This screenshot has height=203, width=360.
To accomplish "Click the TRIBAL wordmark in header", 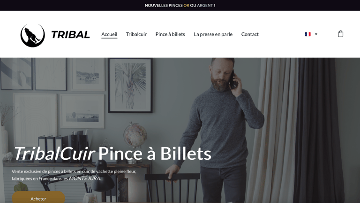I will pos(70,35).
